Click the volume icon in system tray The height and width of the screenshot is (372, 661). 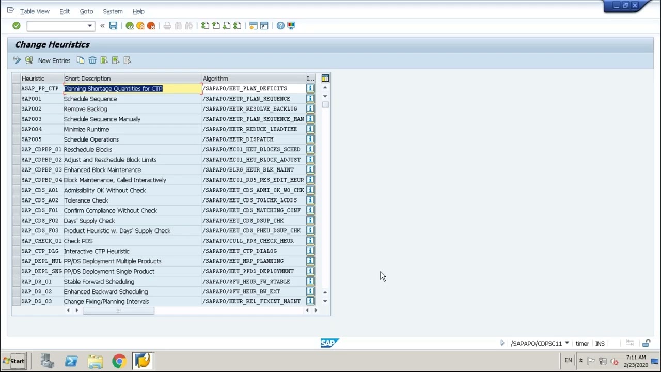[x=615, y=361]
